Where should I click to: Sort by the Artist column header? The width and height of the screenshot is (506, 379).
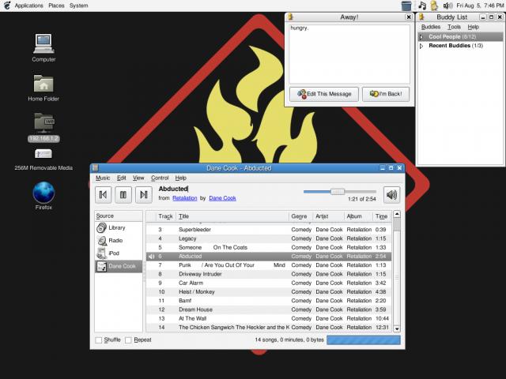pyautogui.click(x=328, y=216)
